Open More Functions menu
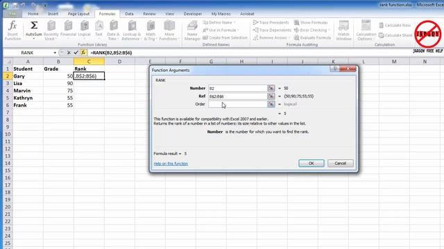Screen dimensions: 444x249 (x=169, y=30)
